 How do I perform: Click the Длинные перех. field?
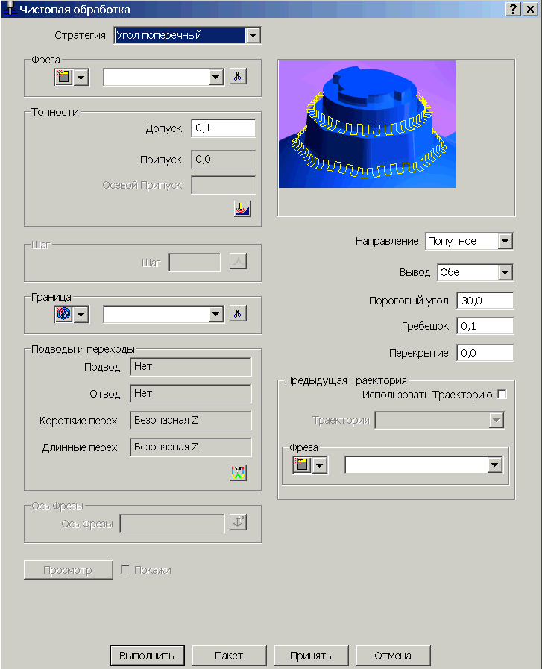coord(191,447)
